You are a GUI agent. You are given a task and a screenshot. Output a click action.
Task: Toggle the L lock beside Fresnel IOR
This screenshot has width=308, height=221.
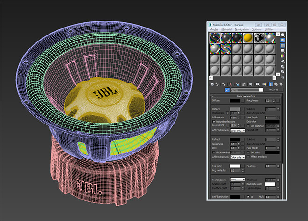(227, 125)
